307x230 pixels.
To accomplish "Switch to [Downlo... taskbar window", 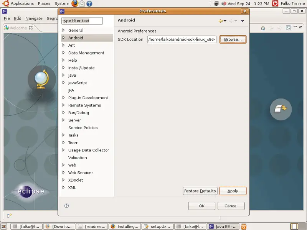I will point(59,227).
